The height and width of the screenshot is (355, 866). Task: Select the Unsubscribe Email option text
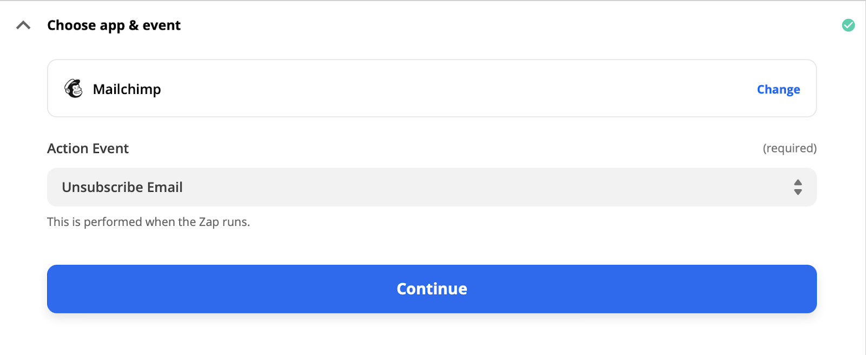(x=122, y=187)
